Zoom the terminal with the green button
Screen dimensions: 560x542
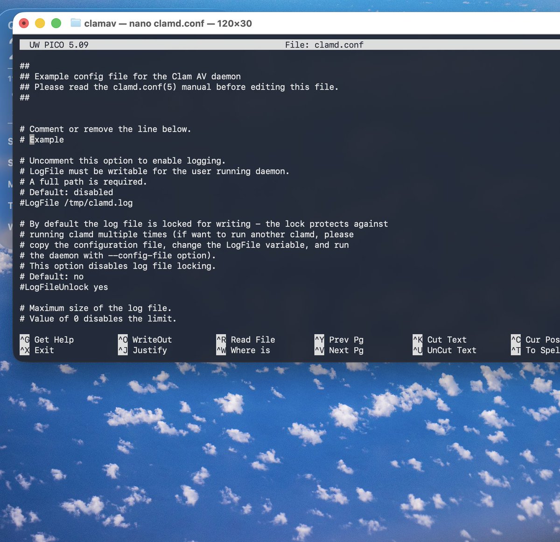56,23
